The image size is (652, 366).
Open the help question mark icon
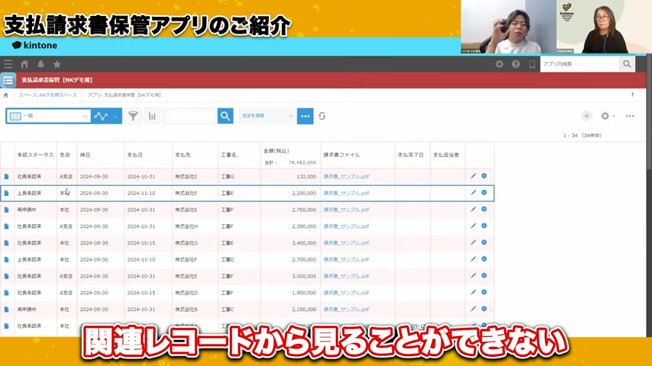click(515, 64)
